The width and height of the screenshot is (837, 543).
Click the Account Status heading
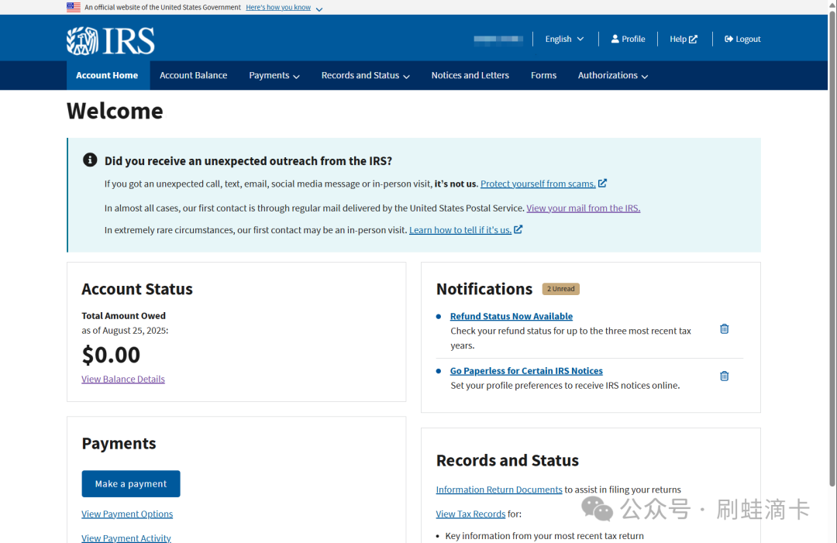point(137,289)
